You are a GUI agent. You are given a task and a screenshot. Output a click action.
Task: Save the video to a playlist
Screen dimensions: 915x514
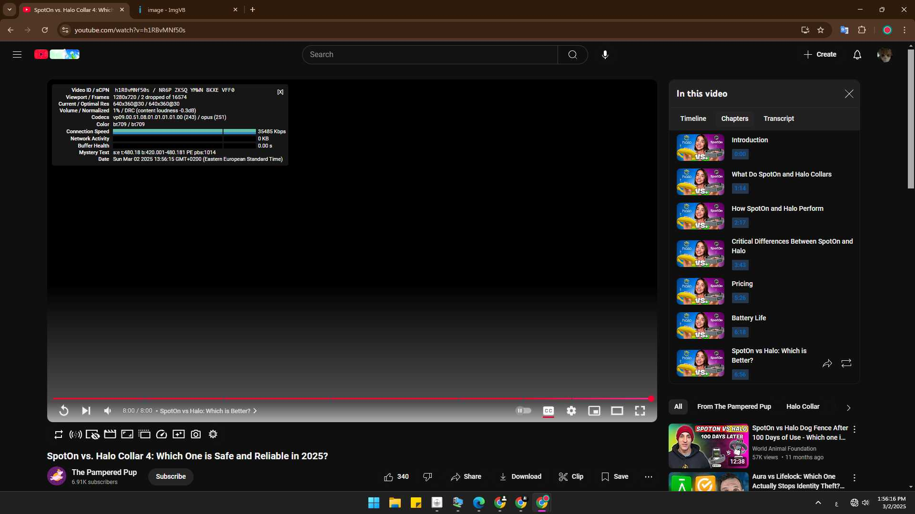(x=615, y=476)
